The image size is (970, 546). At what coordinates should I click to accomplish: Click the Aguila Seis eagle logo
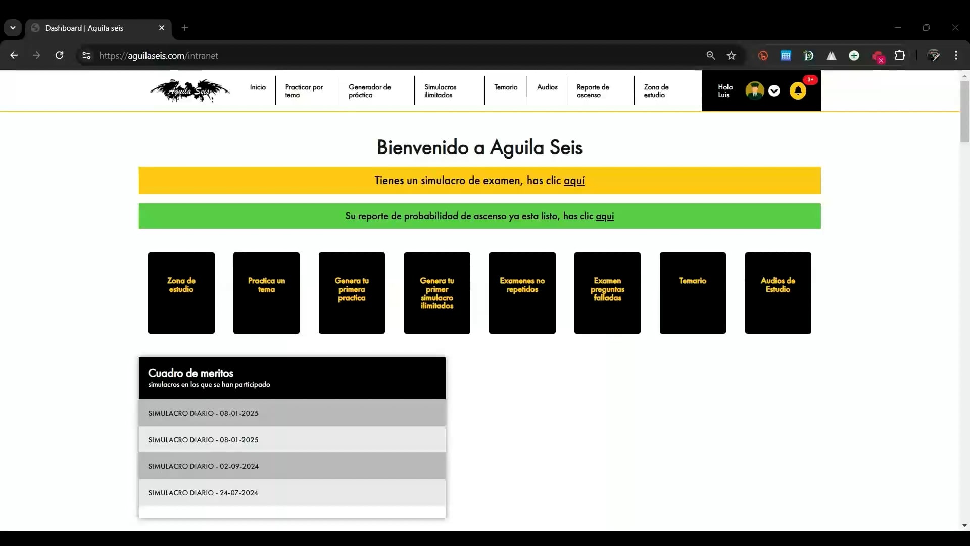coord(189,91)
